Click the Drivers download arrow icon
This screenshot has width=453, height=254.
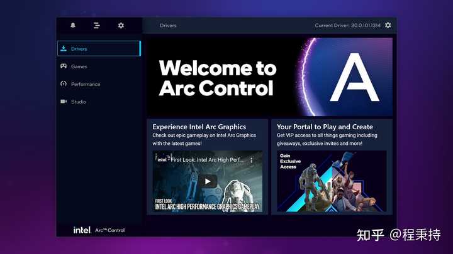click(64, 49)
